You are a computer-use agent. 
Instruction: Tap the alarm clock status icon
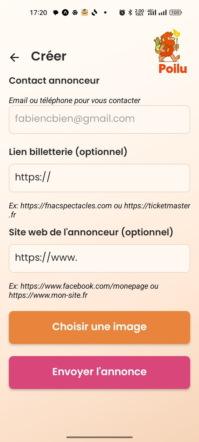coord(122,12)
